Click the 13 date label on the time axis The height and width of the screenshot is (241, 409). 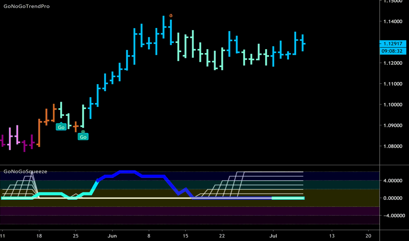(x=331, y=236)
